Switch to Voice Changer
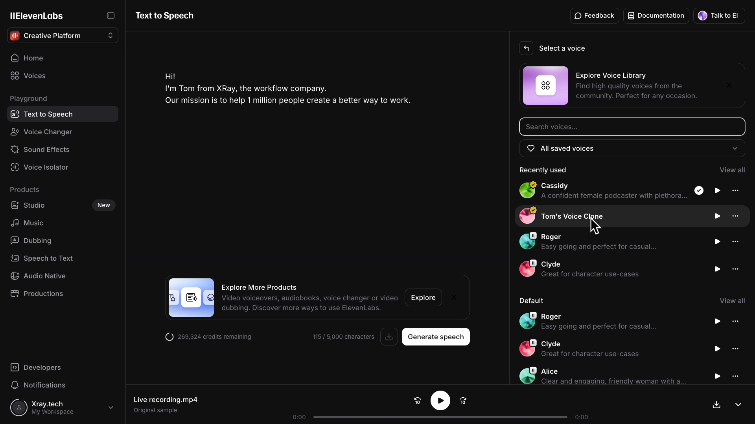The height and width of the screenshot is (424, 755). tap(47, 132)
